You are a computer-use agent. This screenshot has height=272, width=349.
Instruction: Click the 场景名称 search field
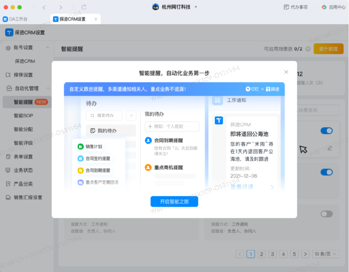pos(318,110)
